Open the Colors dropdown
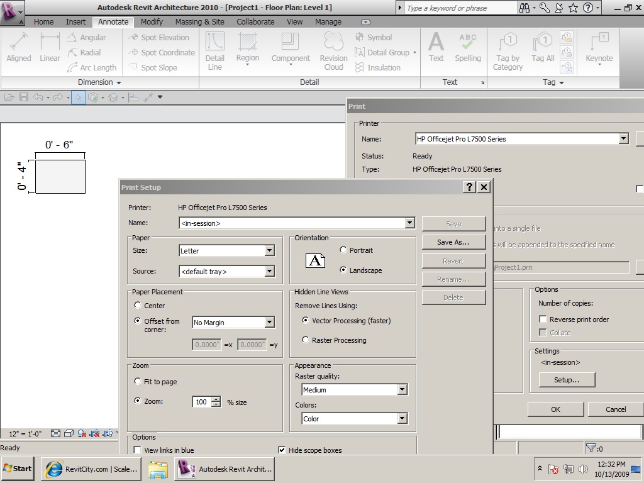644x483 pixels. [x=402, y=419]
